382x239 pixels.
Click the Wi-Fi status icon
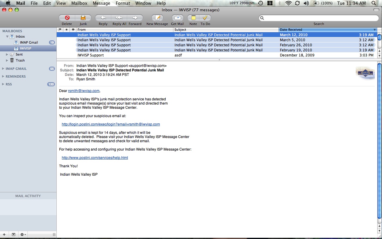click(x=288, y=3)
